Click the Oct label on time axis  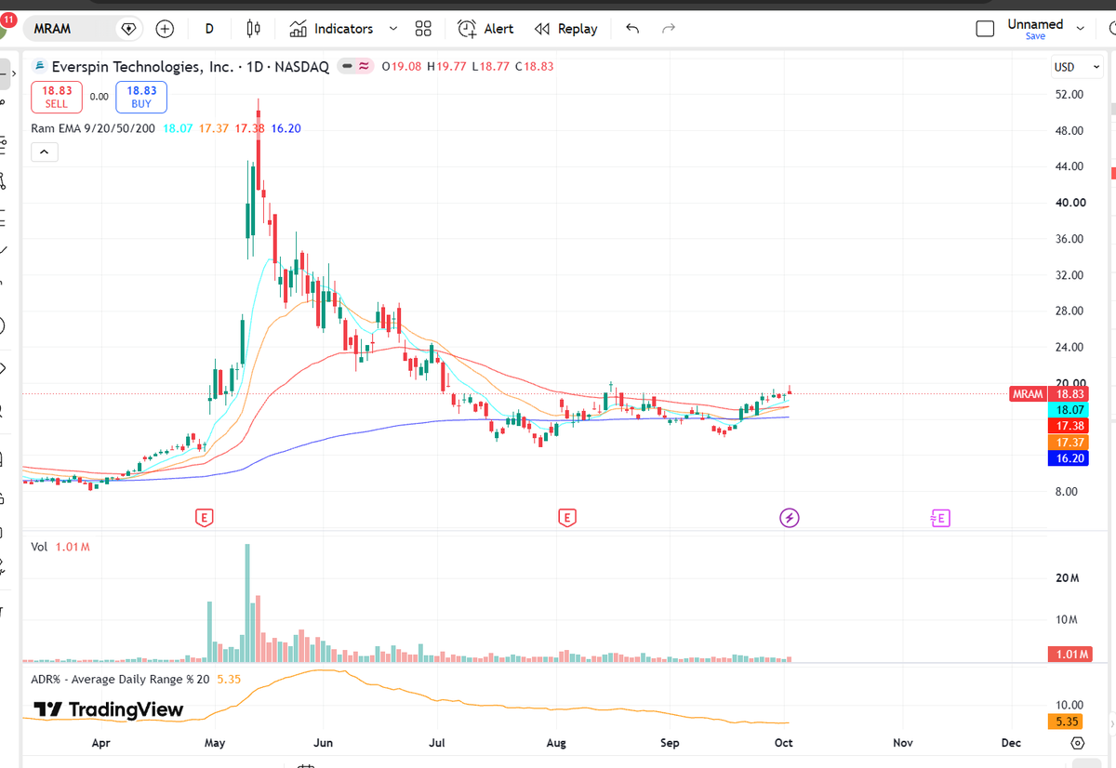point(783,743)
